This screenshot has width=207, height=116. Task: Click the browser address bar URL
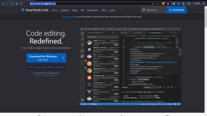tap(42, 4)
